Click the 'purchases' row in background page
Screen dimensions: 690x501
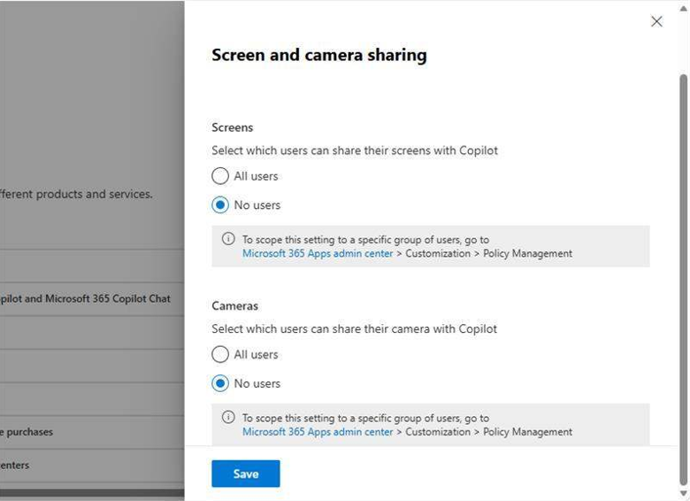[92, 432]
